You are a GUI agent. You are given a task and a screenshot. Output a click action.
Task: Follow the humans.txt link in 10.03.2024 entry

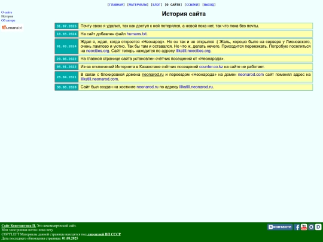click(136, 33)
